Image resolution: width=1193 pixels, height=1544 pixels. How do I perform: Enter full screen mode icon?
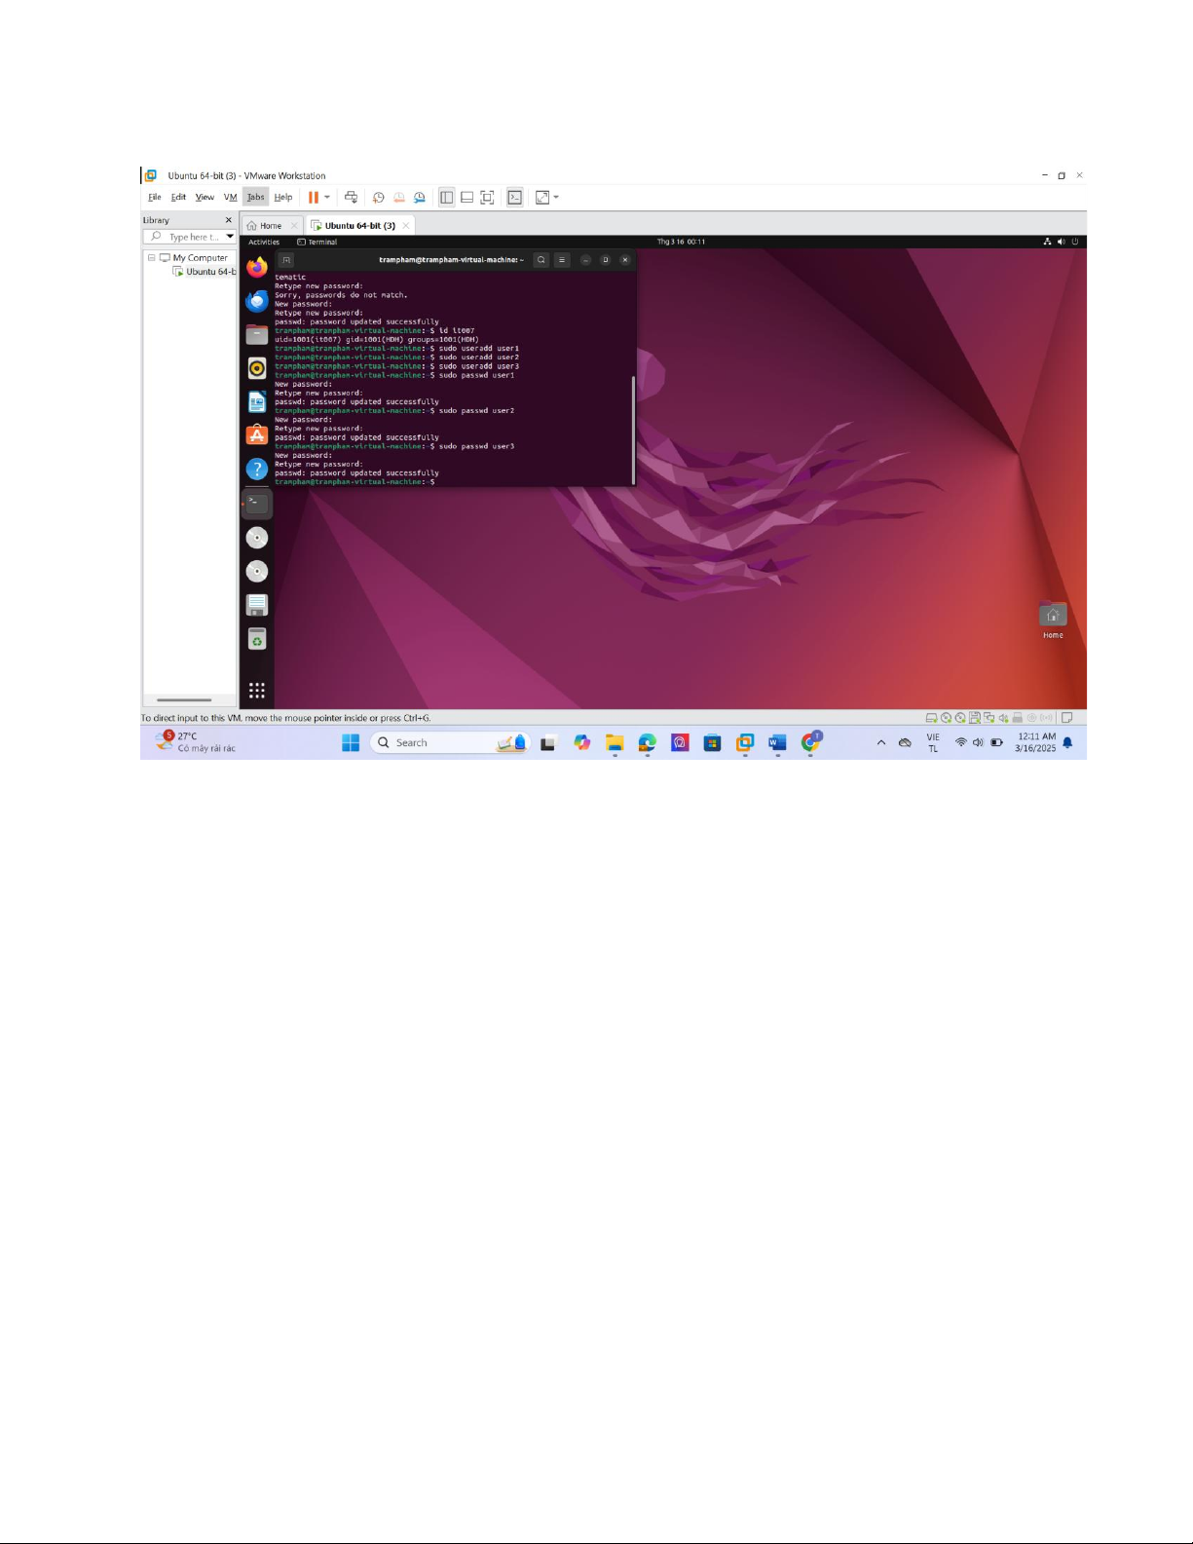[x=487, y=198]
